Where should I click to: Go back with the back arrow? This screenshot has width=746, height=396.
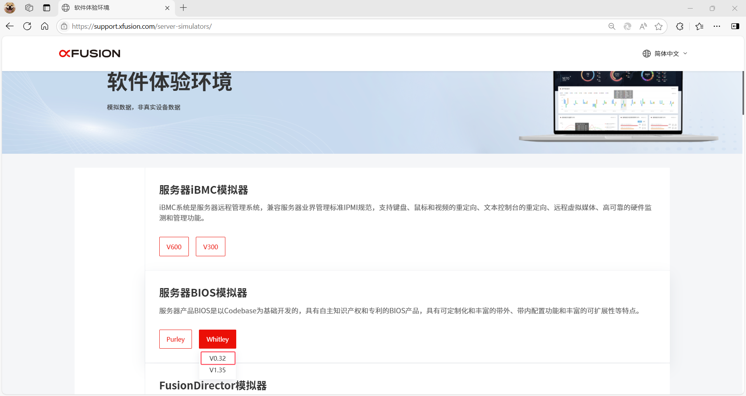[10, 26]
